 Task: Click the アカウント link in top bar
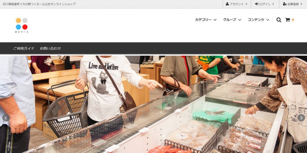click(237, 4)
